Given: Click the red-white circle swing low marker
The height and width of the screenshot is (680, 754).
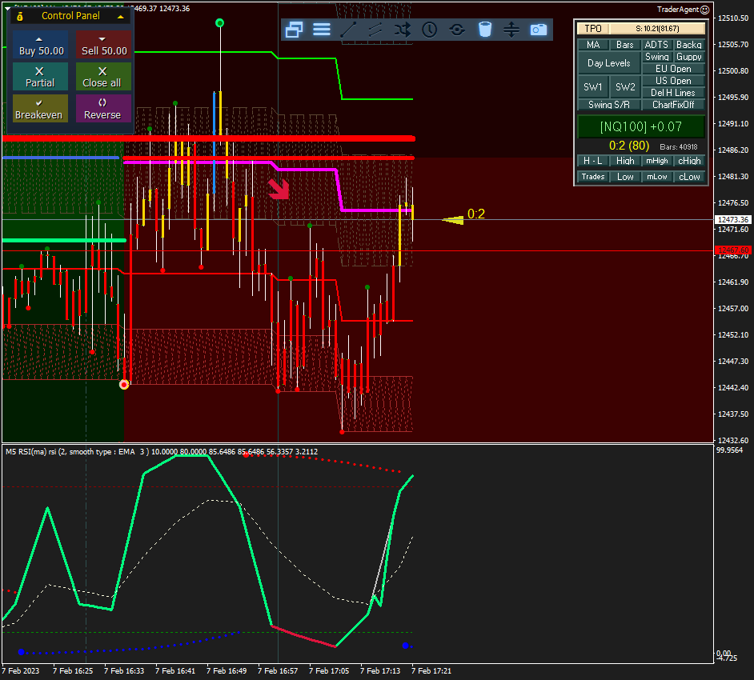Looking at the screenshot, I should pos(124,385).
